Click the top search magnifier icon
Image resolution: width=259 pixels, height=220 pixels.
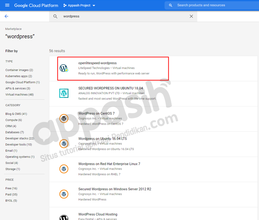click(x=171, y=5)
